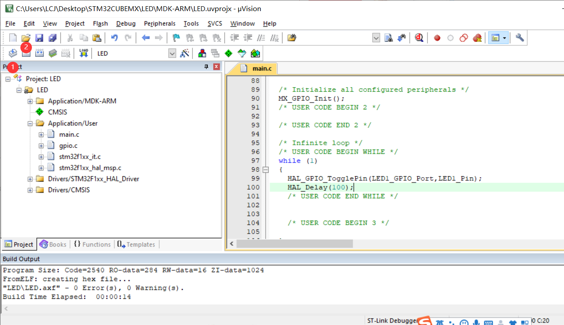Open the File Extensions, Books and Environment icon
The image size is (564, 325).
pyautogui.click(x=202, y=53)
